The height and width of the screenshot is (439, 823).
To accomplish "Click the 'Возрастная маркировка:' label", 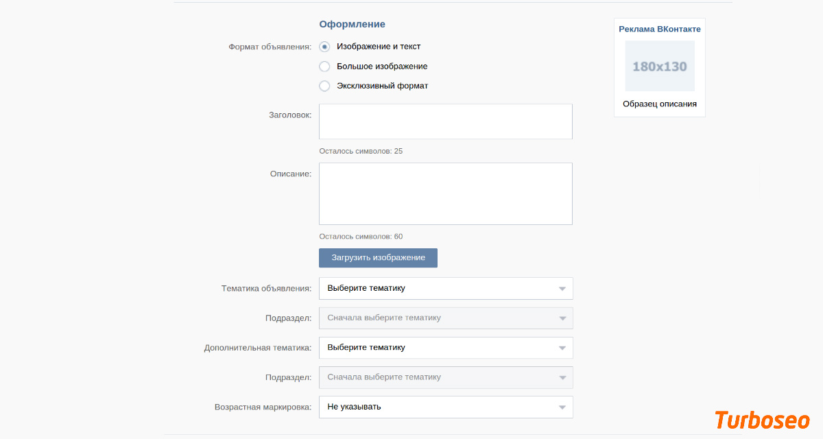I will point(263,407).
